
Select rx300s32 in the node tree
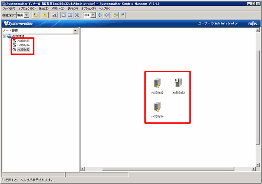coord(23,50)
